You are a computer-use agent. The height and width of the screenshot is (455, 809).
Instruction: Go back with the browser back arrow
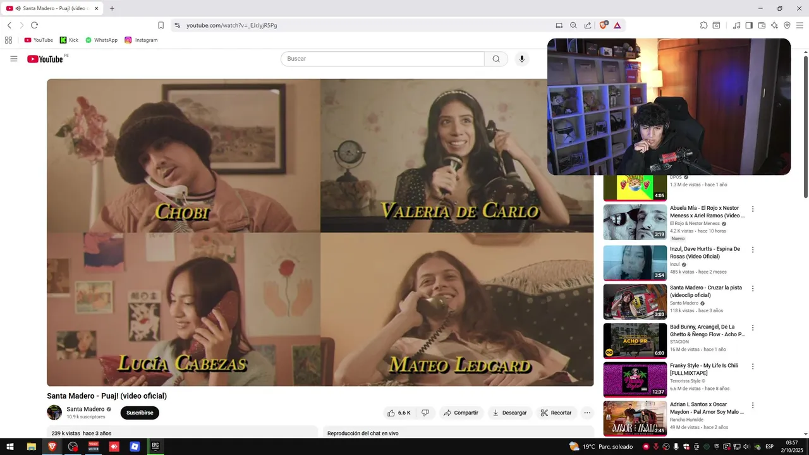[x=9, y=25]
